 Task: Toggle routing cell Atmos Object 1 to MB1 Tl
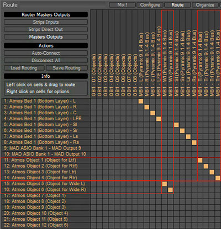[200, 161]
